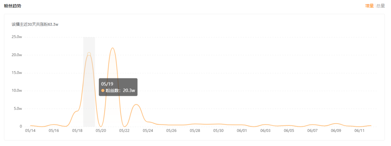The height and width of the screenshot is (146, 391).
Task: Select the 05/26 x-axis label
Action: (x=171, y=130)
